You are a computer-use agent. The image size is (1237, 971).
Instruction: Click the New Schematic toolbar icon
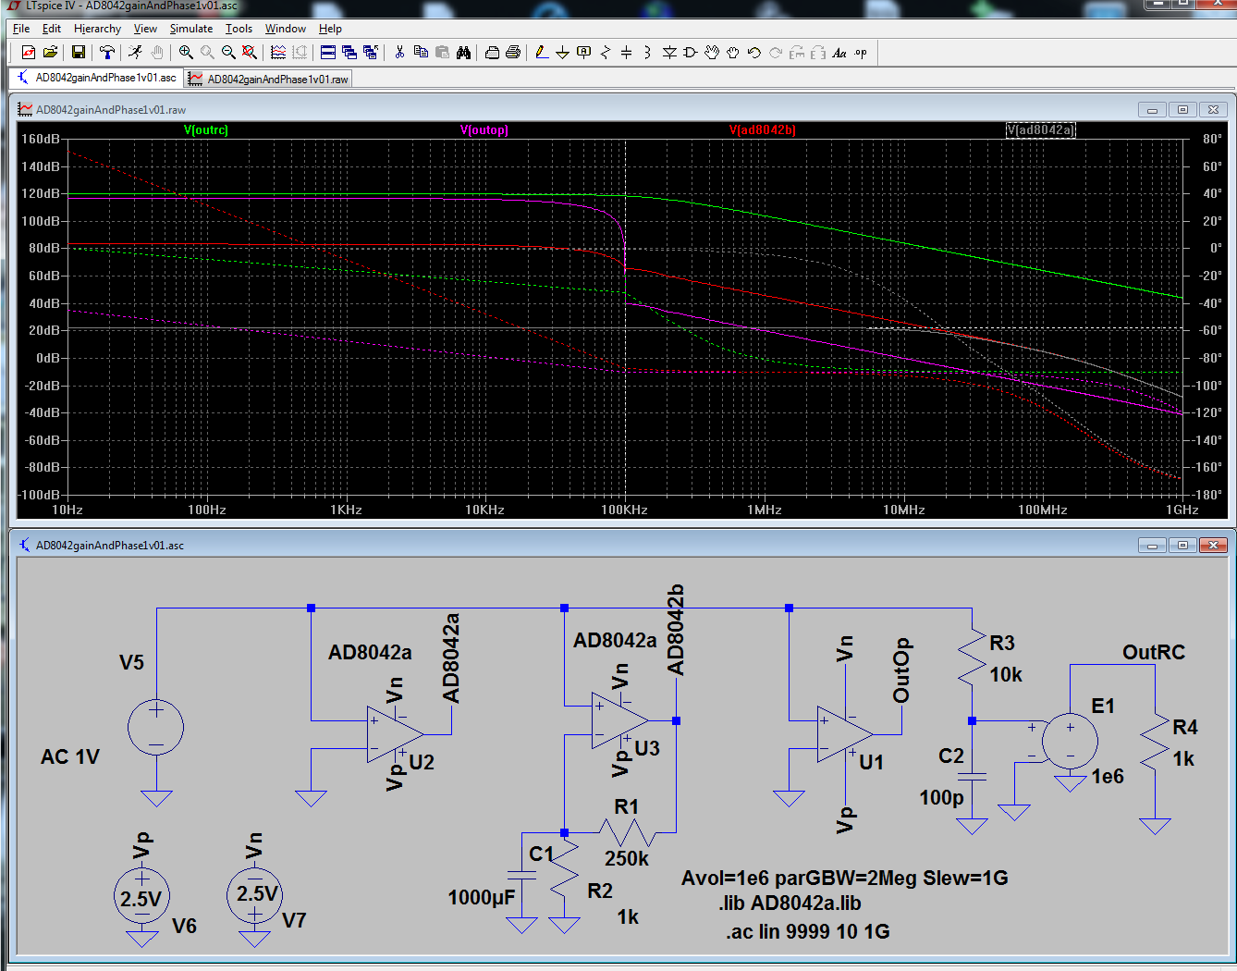click(x=29, y=53)
